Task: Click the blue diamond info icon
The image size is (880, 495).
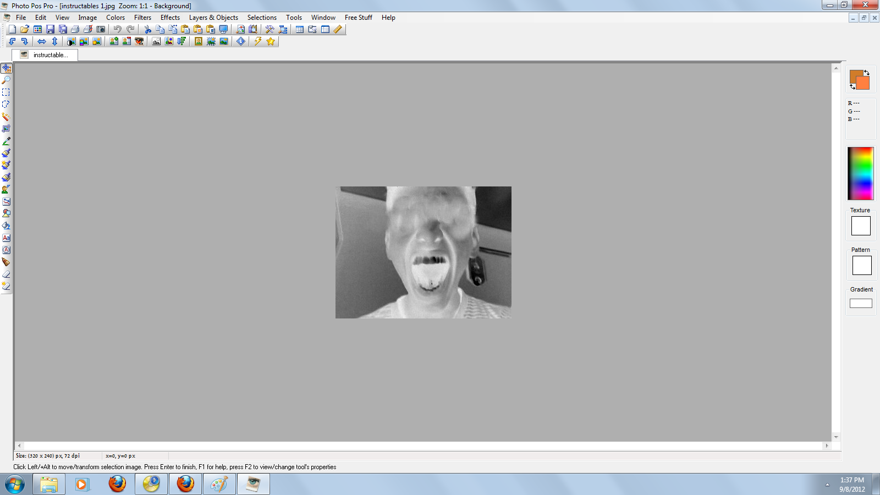Action: click(x=241, y=41)
